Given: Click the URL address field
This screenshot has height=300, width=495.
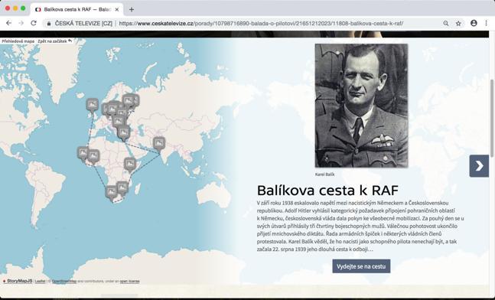Looking at the screenshot, I should click(x=261, y=24).
